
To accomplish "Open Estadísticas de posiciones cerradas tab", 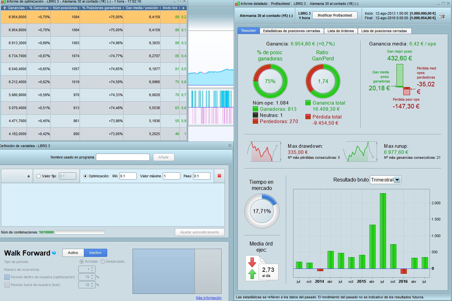I will point(291,31).
